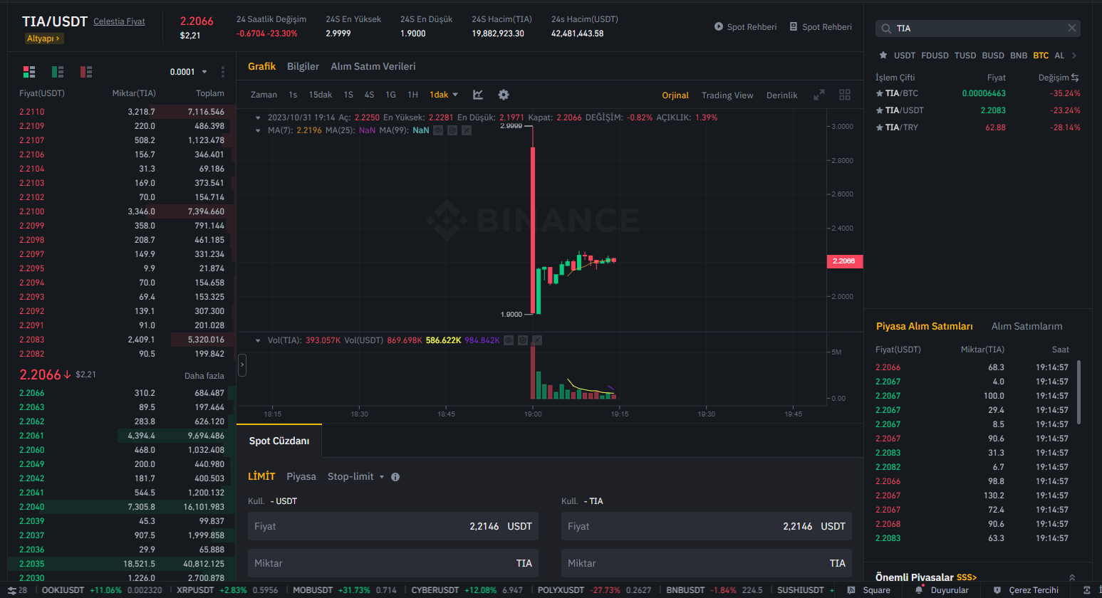Image resolution: width=1102 pixels, height=598 pixels.
Task: Open chart technical indicators icon
Action: (478, 95)
